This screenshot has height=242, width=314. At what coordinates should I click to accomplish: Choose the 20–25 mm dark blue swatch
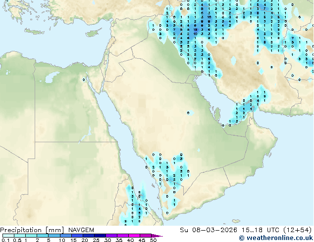tap(89, 236)
